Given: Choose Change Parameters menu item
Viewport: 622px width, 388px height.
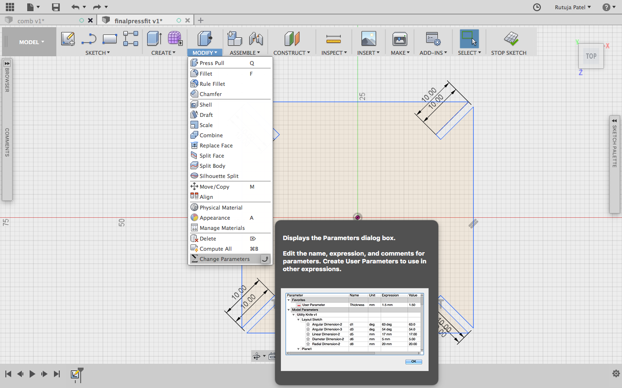Looking at the screenshot, I should coord(230,259).
